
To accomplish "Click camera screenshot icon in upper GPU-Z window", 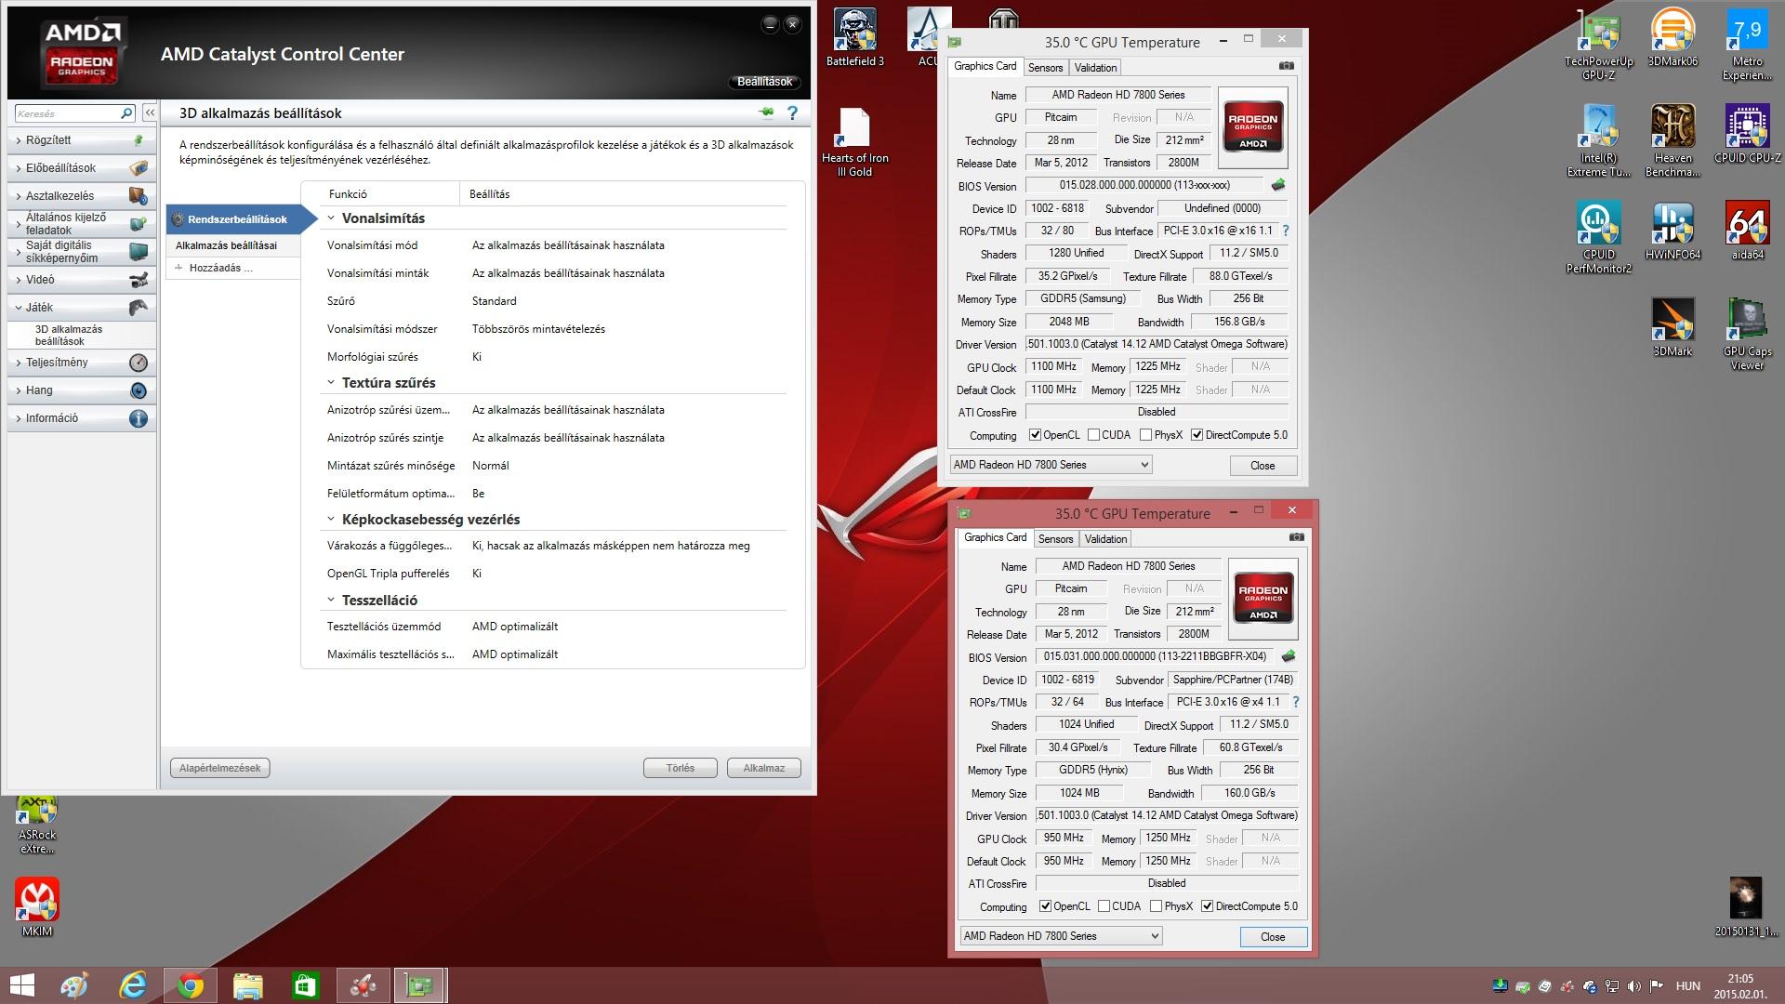I will click(1286, 66).
